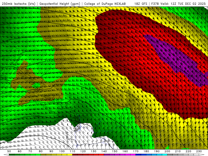Click the 210 color scale value
This screenshot has height=156, width=208.
(178, 151)
